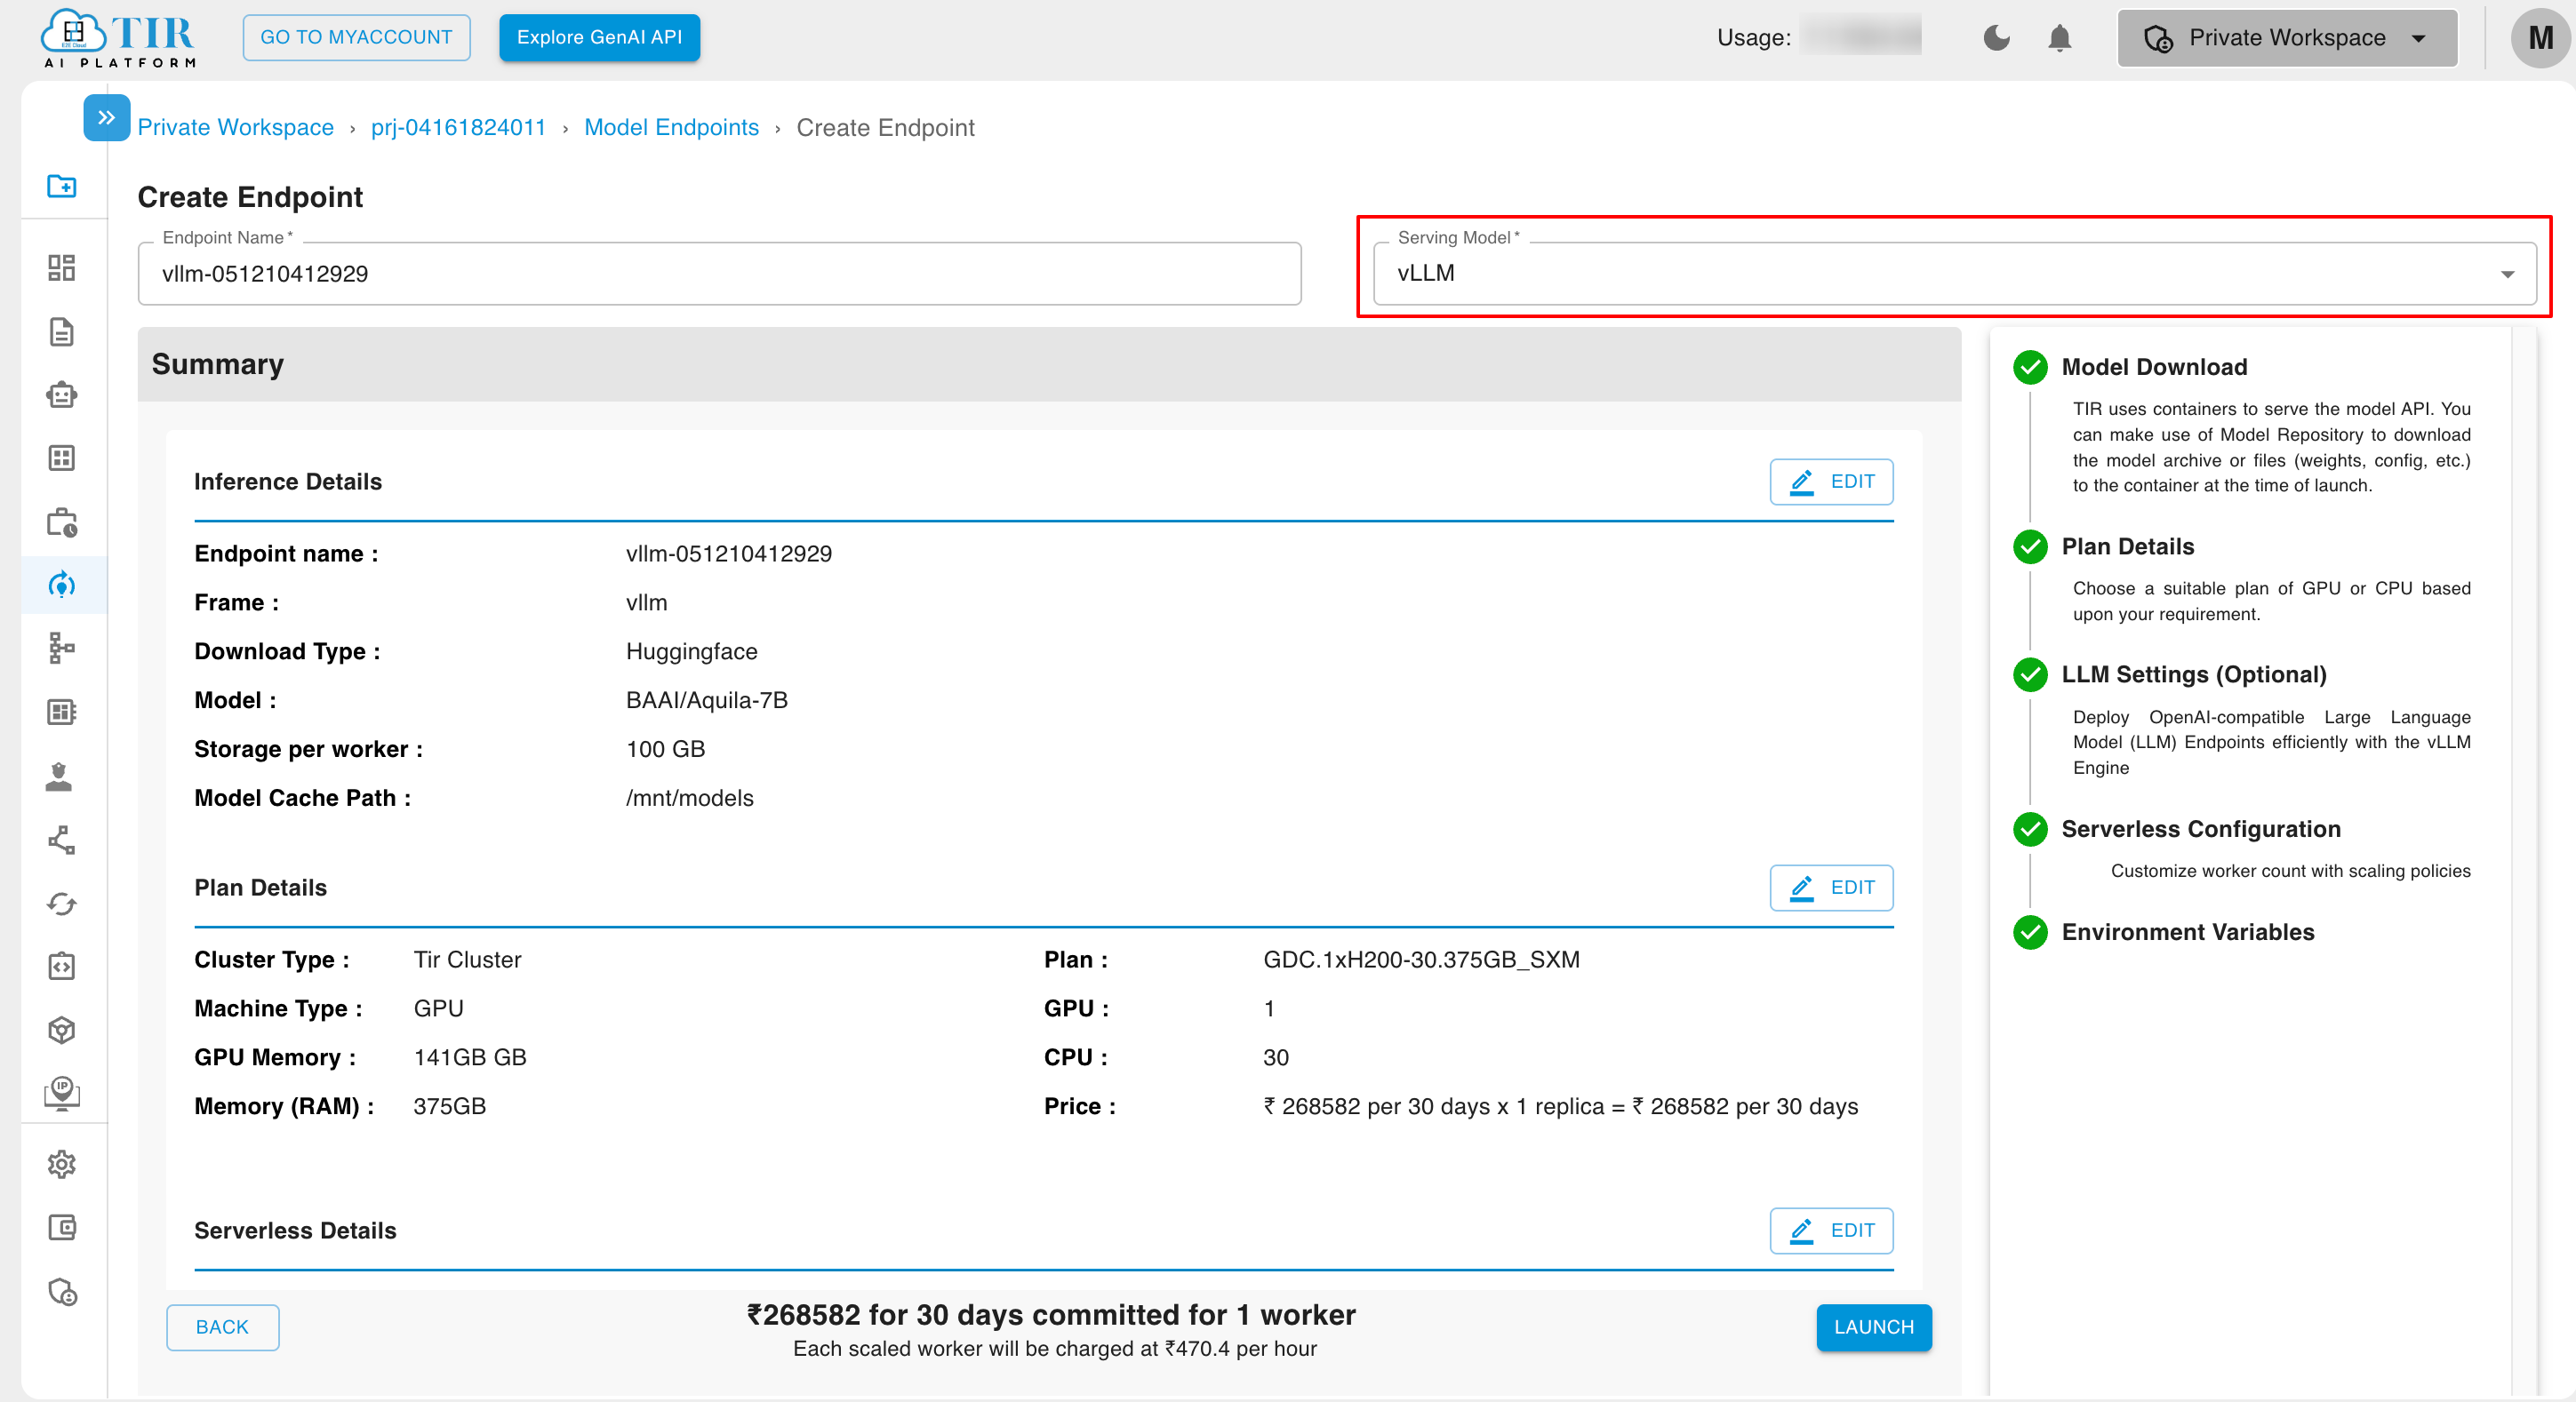This screenshot has height=1402, width=2576.
Task: Click the Model Download green check step
Action: coord(2030,367)
